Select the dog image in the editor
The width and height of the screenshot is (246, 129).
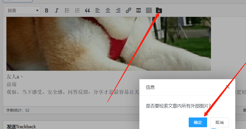(x=109, y=44)
